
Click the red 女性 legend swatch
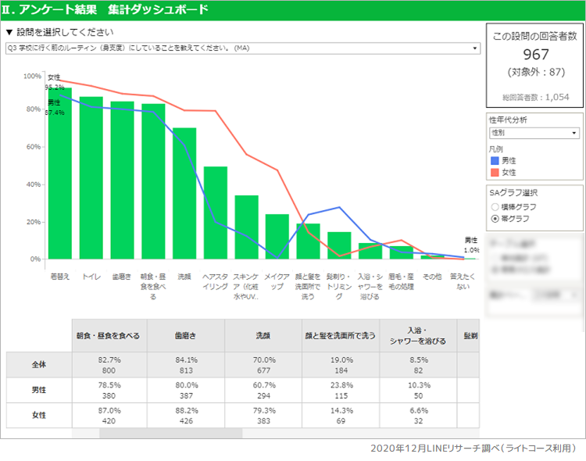(x=494, y=172)
